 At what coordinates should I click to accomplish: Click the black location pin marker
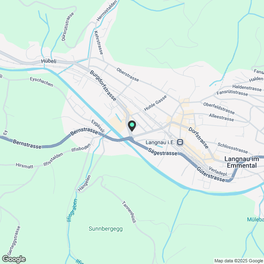132,126
